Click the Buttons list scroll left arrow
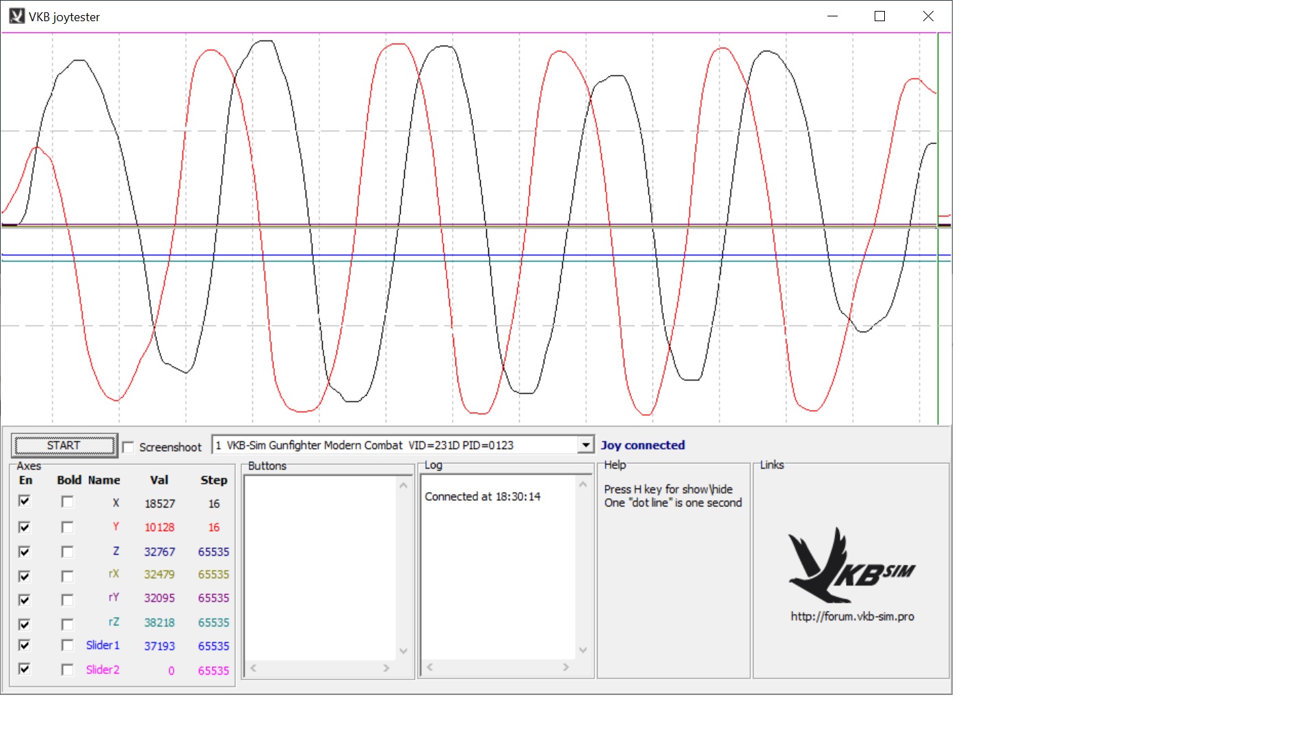The width and height of the screenshot is (1313, 738). 254,668
